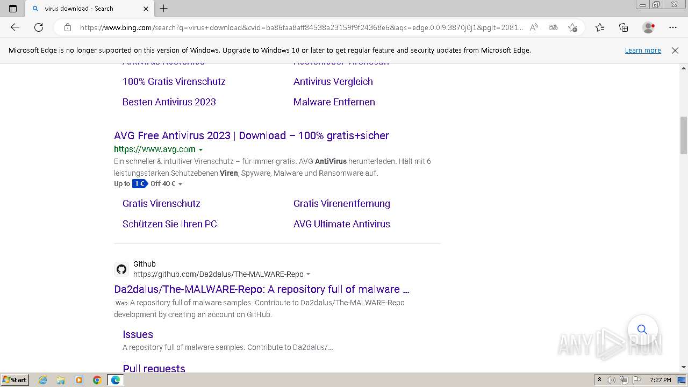This screenshot has height=387, width=688.
Task: Click the Read aloud icon
Action: 534,27
